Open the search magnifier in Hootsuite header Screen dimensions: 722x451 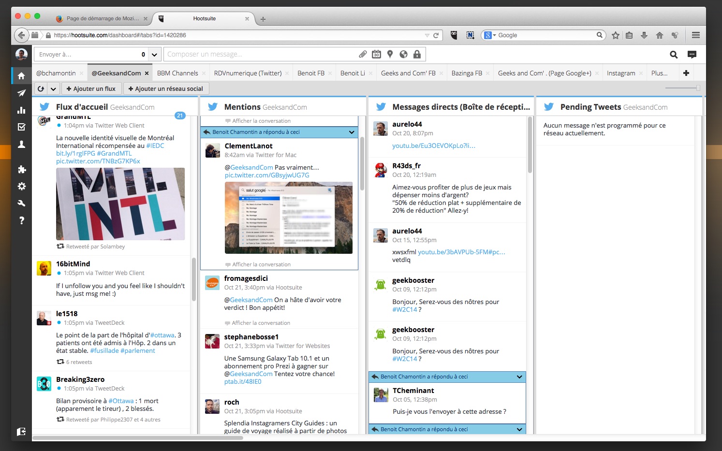673,55
